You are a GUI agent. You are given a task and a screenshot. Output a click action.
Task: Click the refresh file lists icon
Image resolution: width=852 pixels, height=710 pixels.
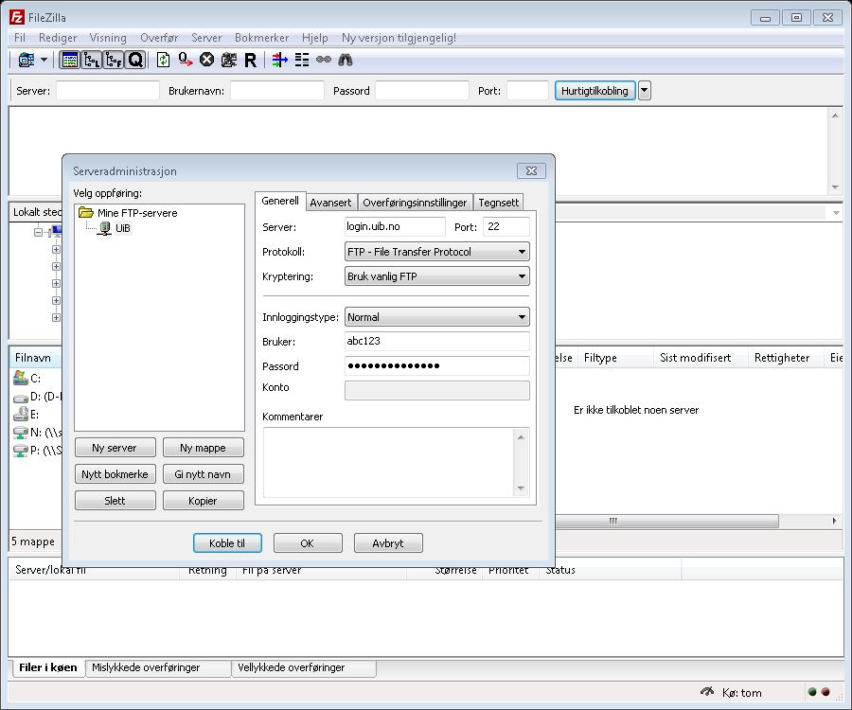coord(164,60)
